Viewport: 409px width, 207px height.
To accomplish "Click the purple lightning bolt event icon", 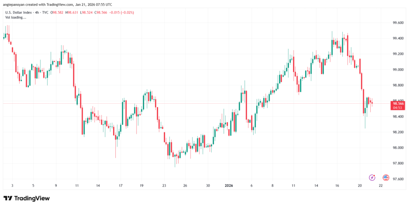I will [372, 177].
